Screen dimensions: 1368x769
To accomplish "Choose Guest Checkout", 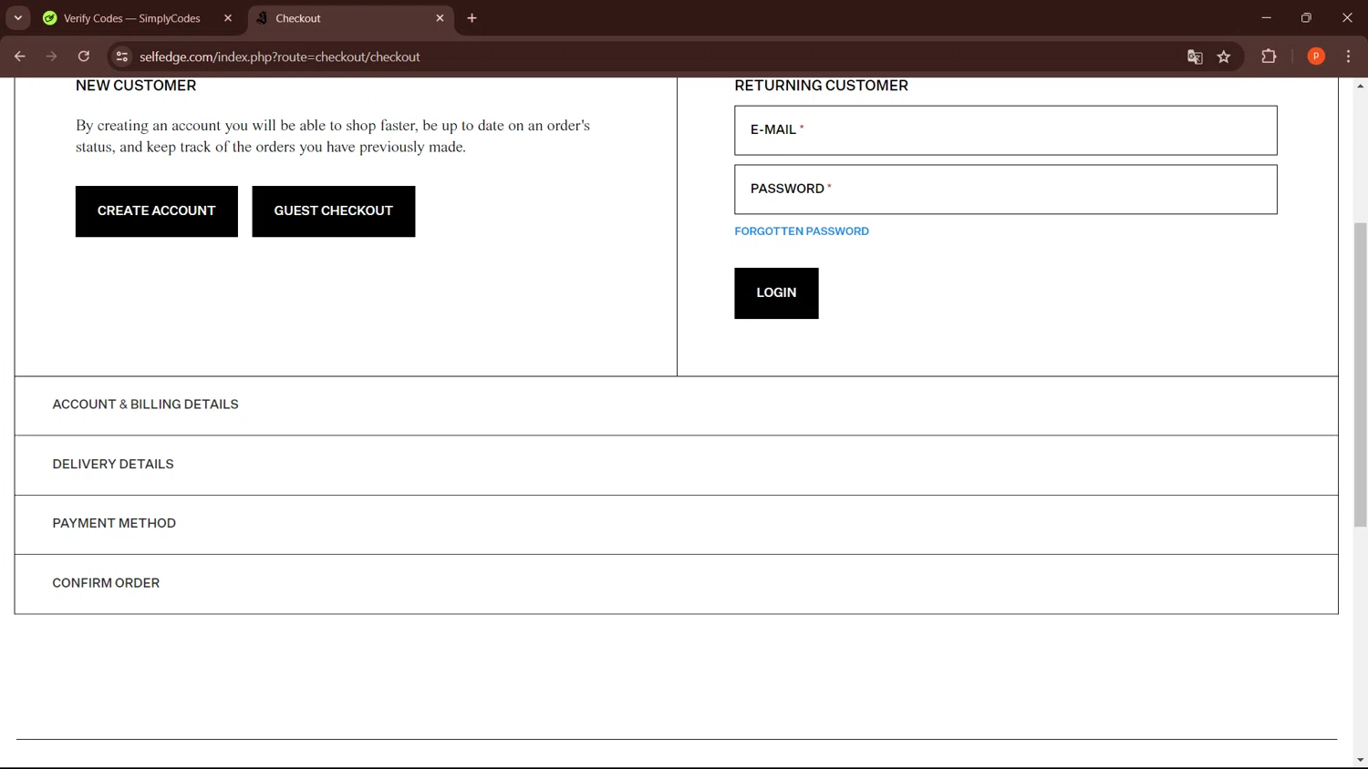I will coord(334,211).
